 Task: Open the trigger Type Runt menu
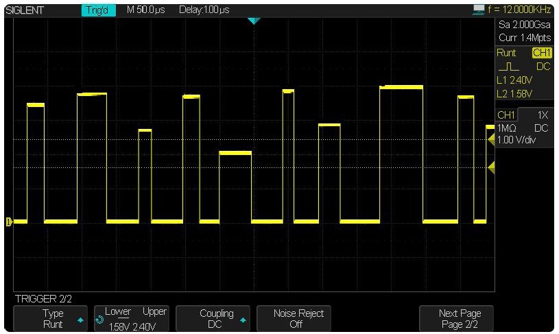pos(50,318)
